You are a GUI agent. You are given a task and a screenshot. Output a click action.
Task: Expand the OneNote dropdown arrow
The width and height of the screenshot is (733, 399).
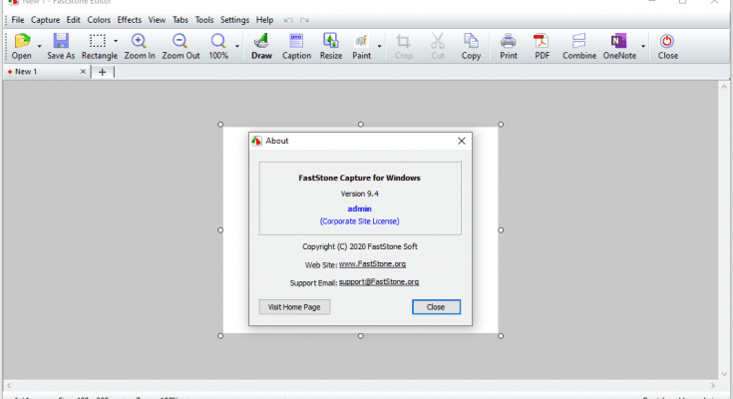point(643,46)
